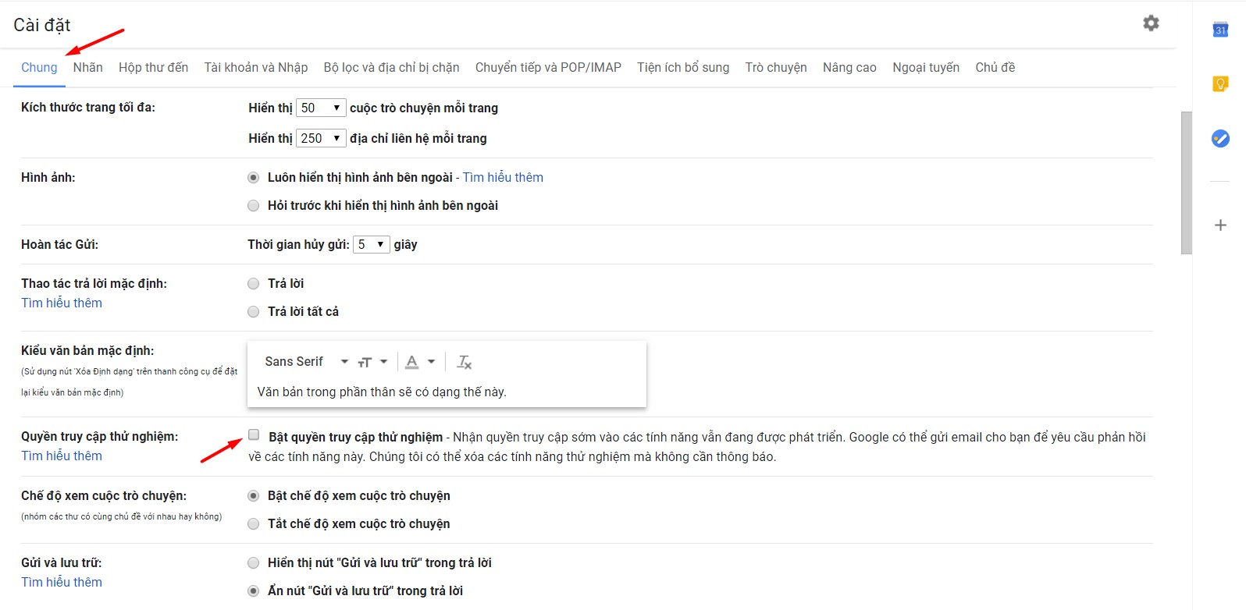Open the settings gear icon

[1151, 23]
